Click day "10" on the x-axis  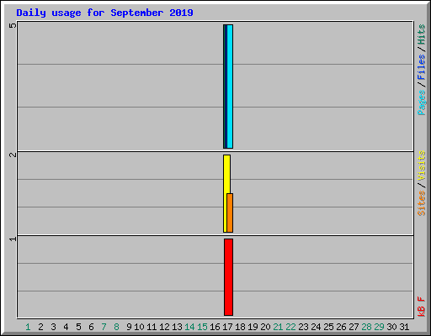(x=139, y=327)
